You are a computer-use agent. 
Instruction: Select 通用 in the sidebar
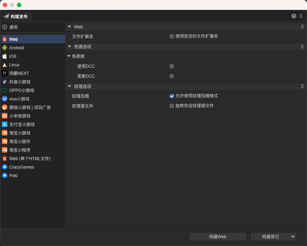(13, 27)
